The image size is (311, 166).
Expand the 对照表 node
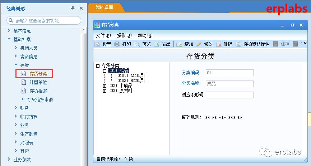[16, 142]
